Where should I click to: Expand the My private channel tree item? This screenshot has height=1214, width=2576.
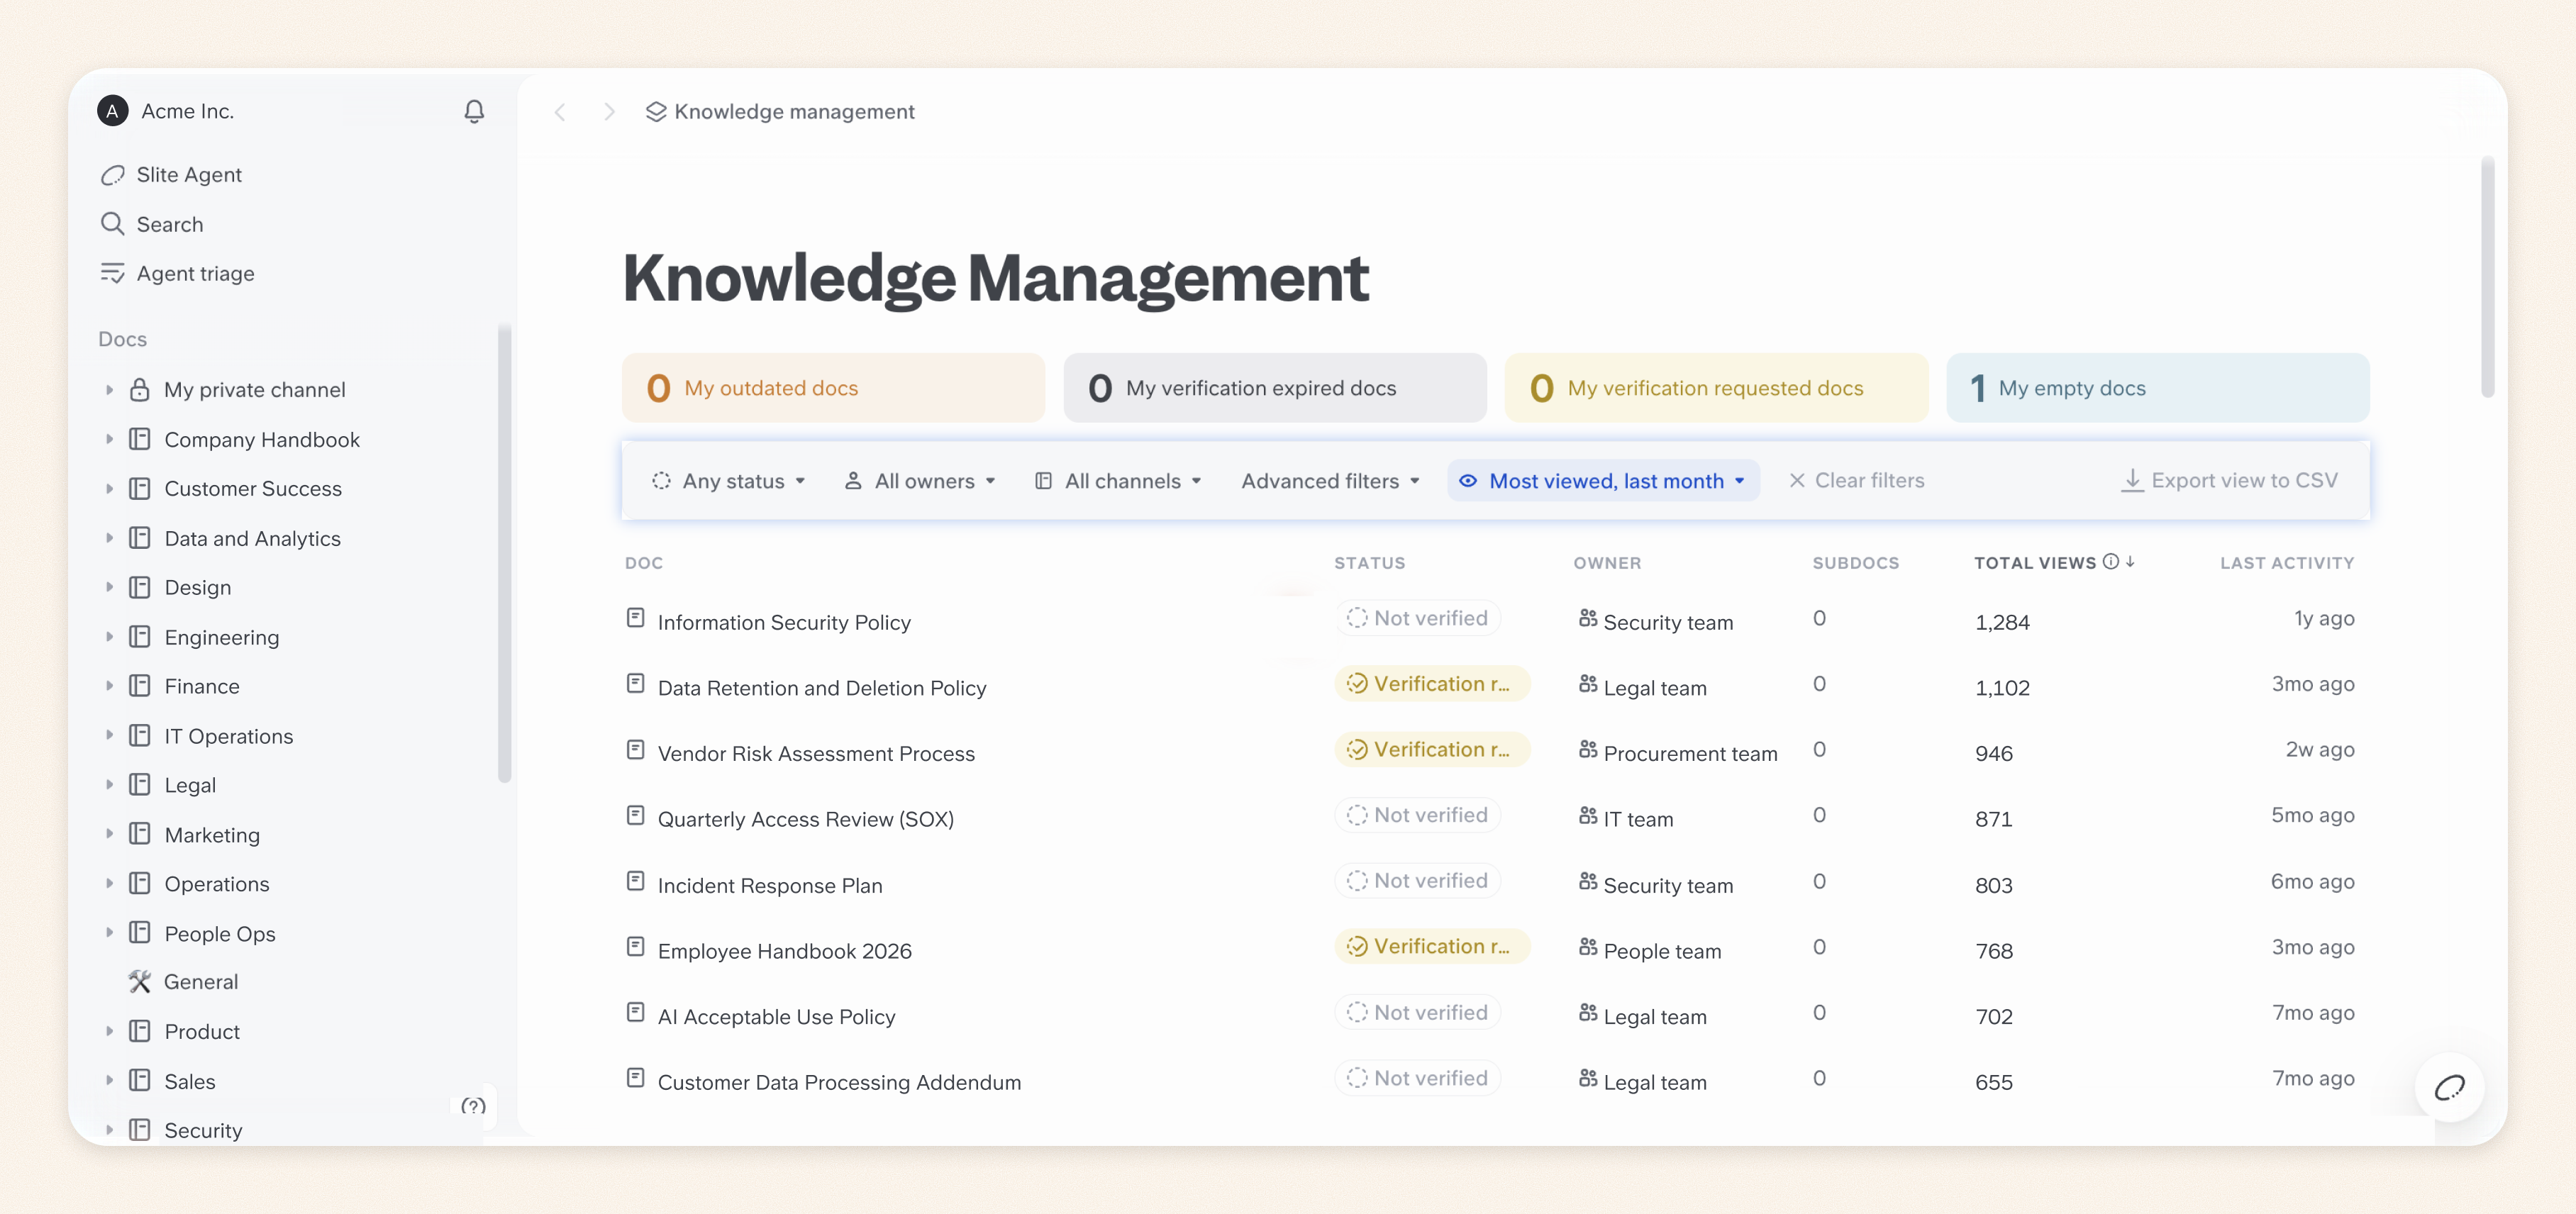tap(109, 390)
